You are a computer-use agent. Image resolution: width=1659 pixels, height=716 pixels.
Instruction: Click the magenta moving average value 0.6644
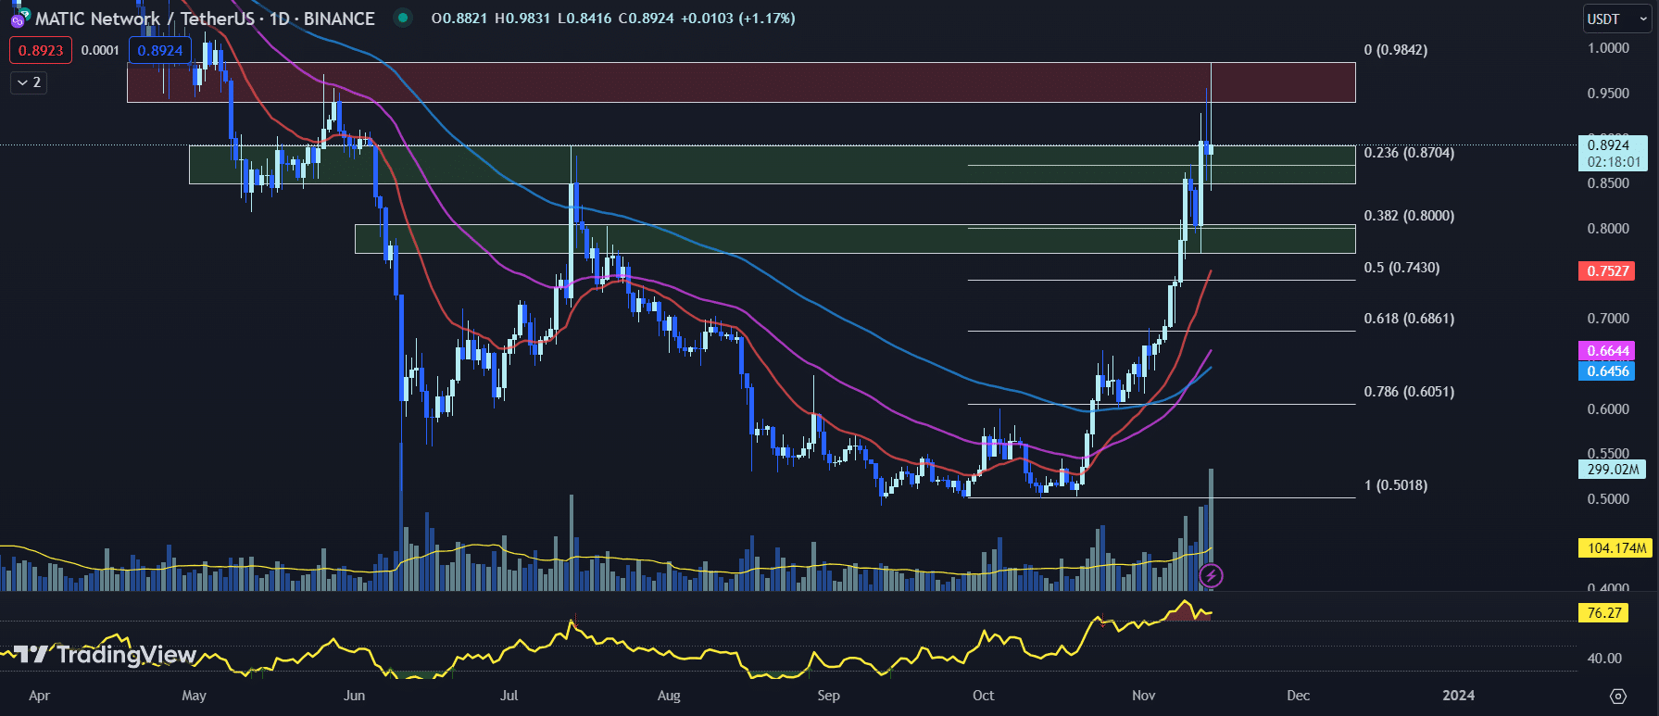pos(1607,351)
